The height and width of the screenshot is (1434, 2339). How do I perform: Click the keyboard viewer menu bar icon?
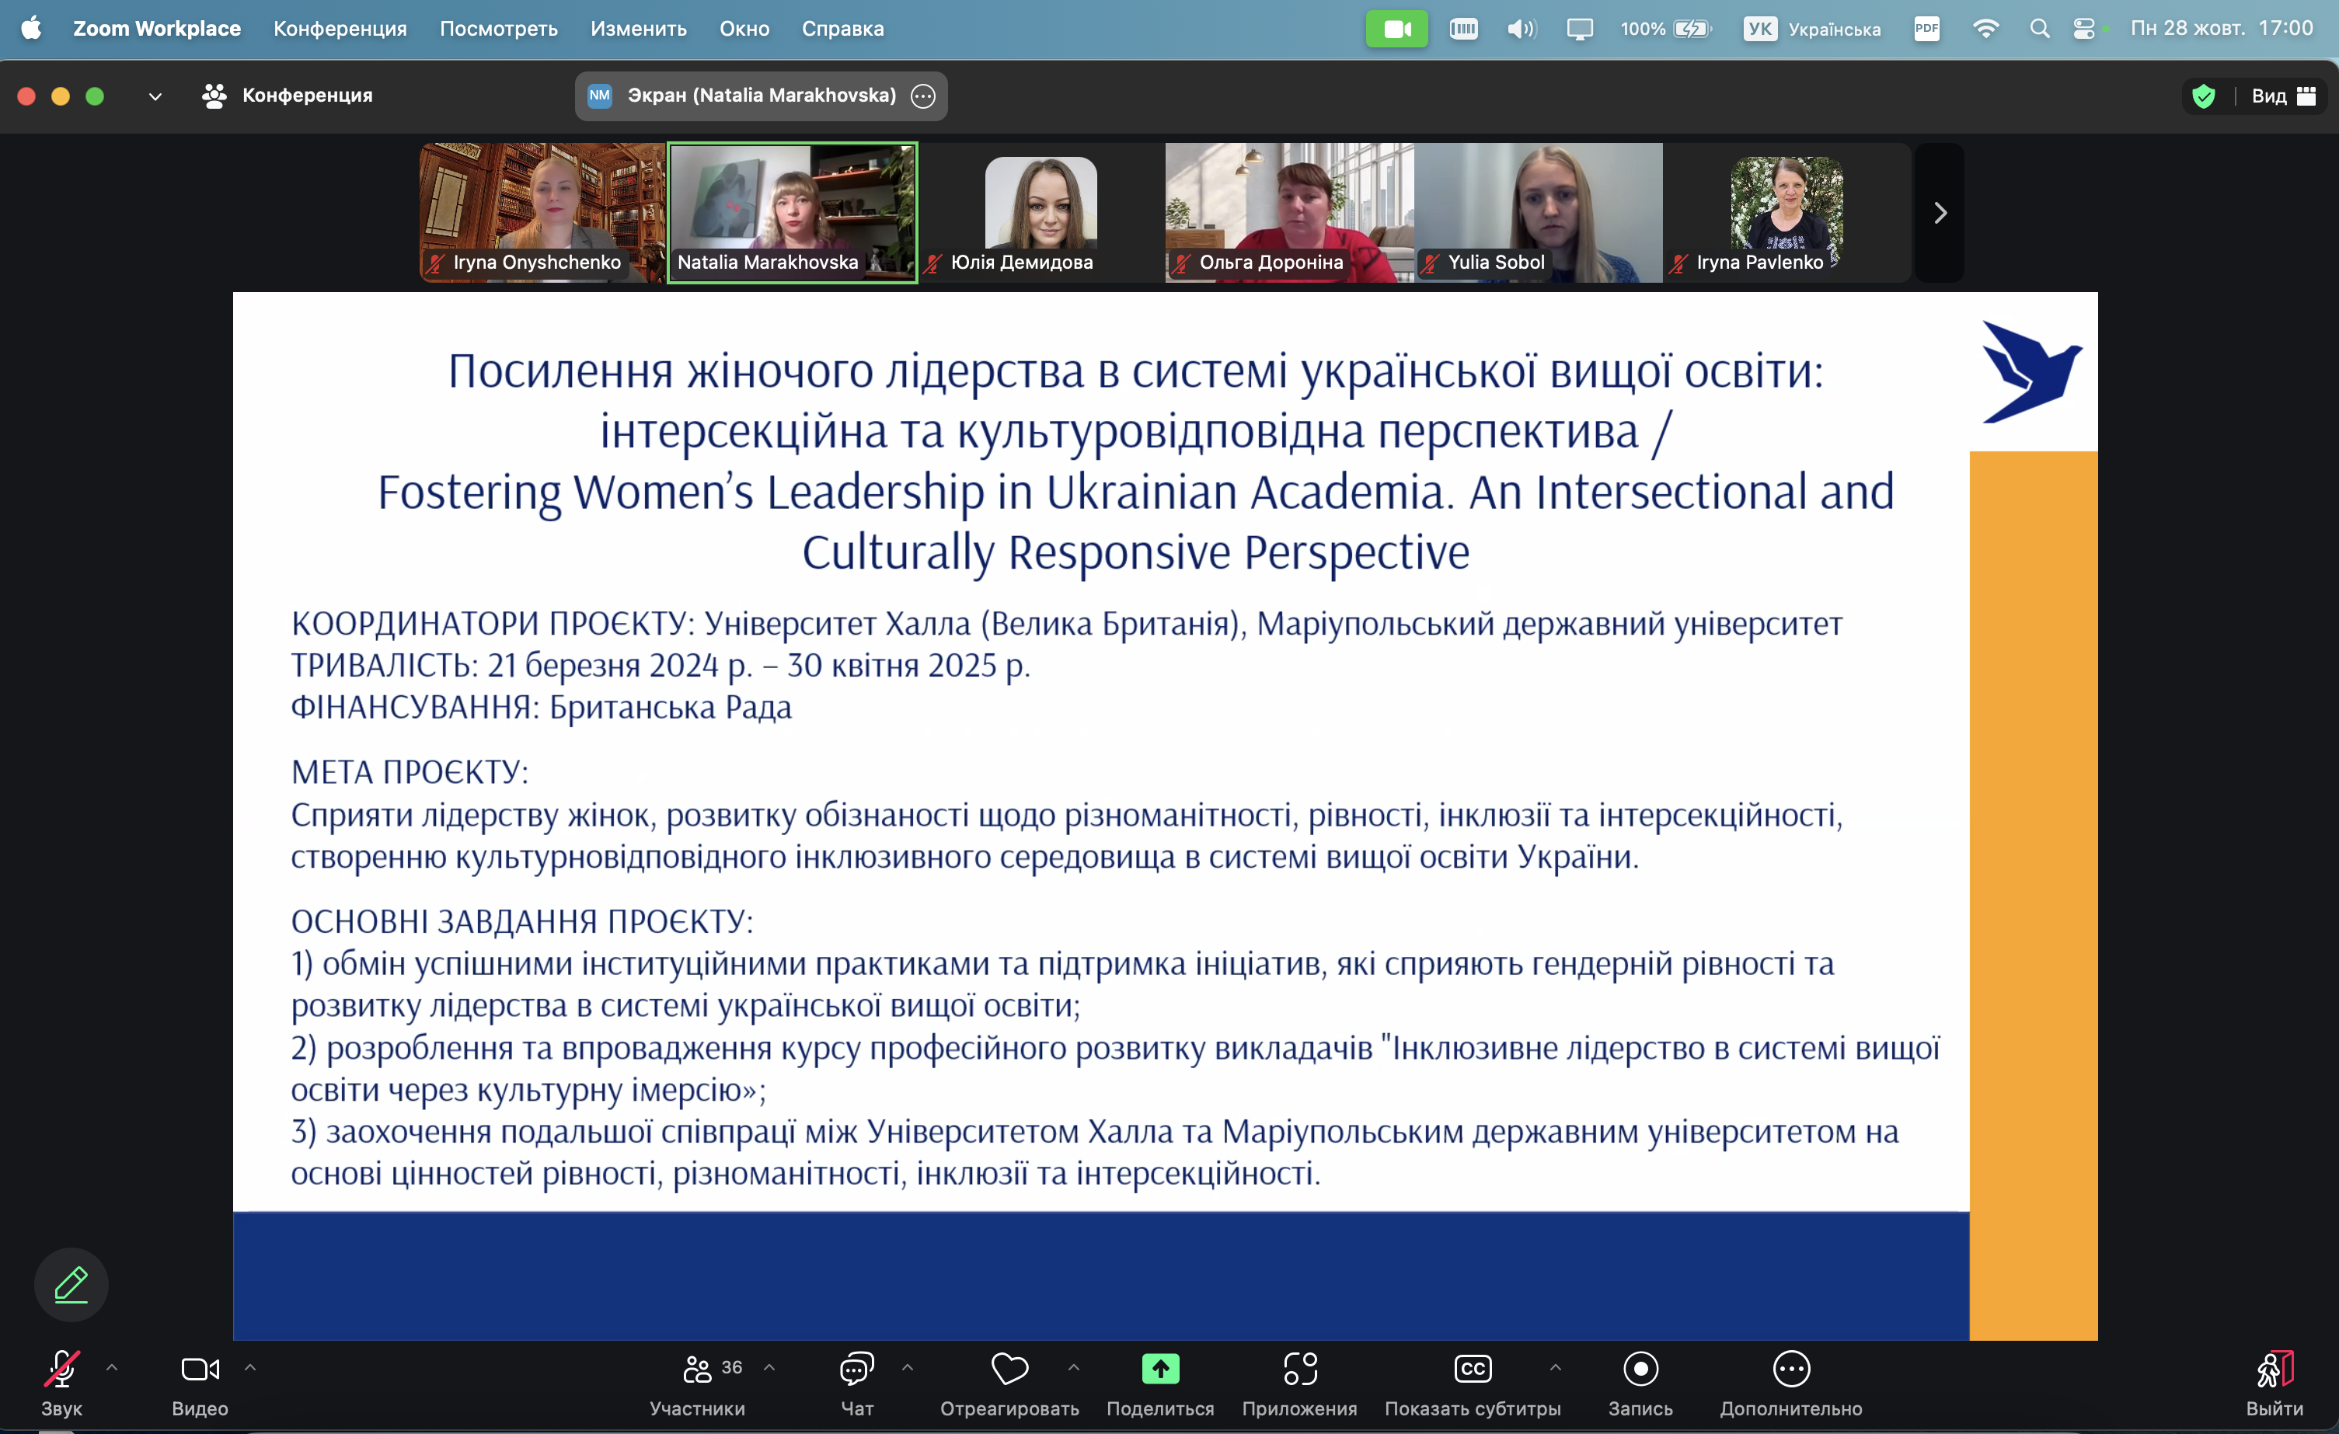tap(1464, 29)
